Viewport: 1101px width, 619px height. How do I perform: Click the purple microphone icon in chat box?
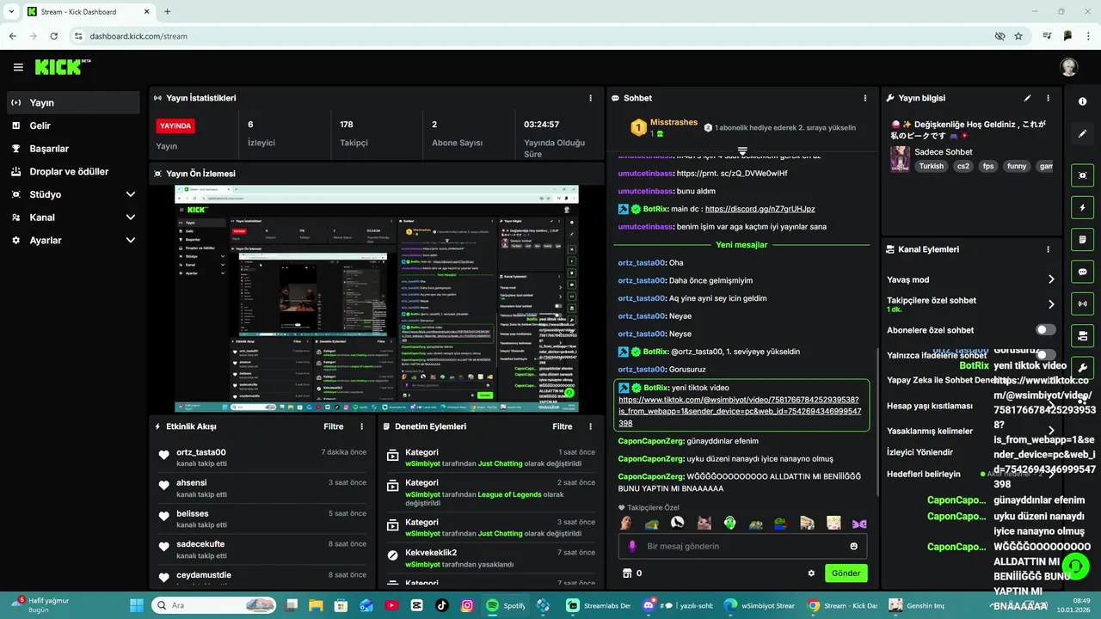(x=633, y=546)
